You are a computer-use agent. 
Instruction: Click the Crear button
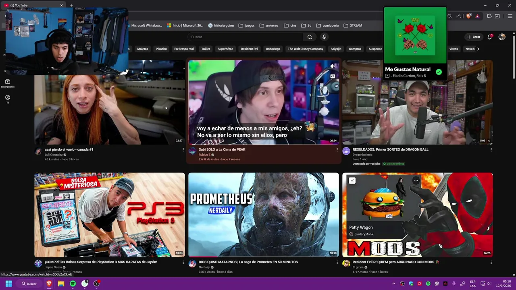(474, 37)
